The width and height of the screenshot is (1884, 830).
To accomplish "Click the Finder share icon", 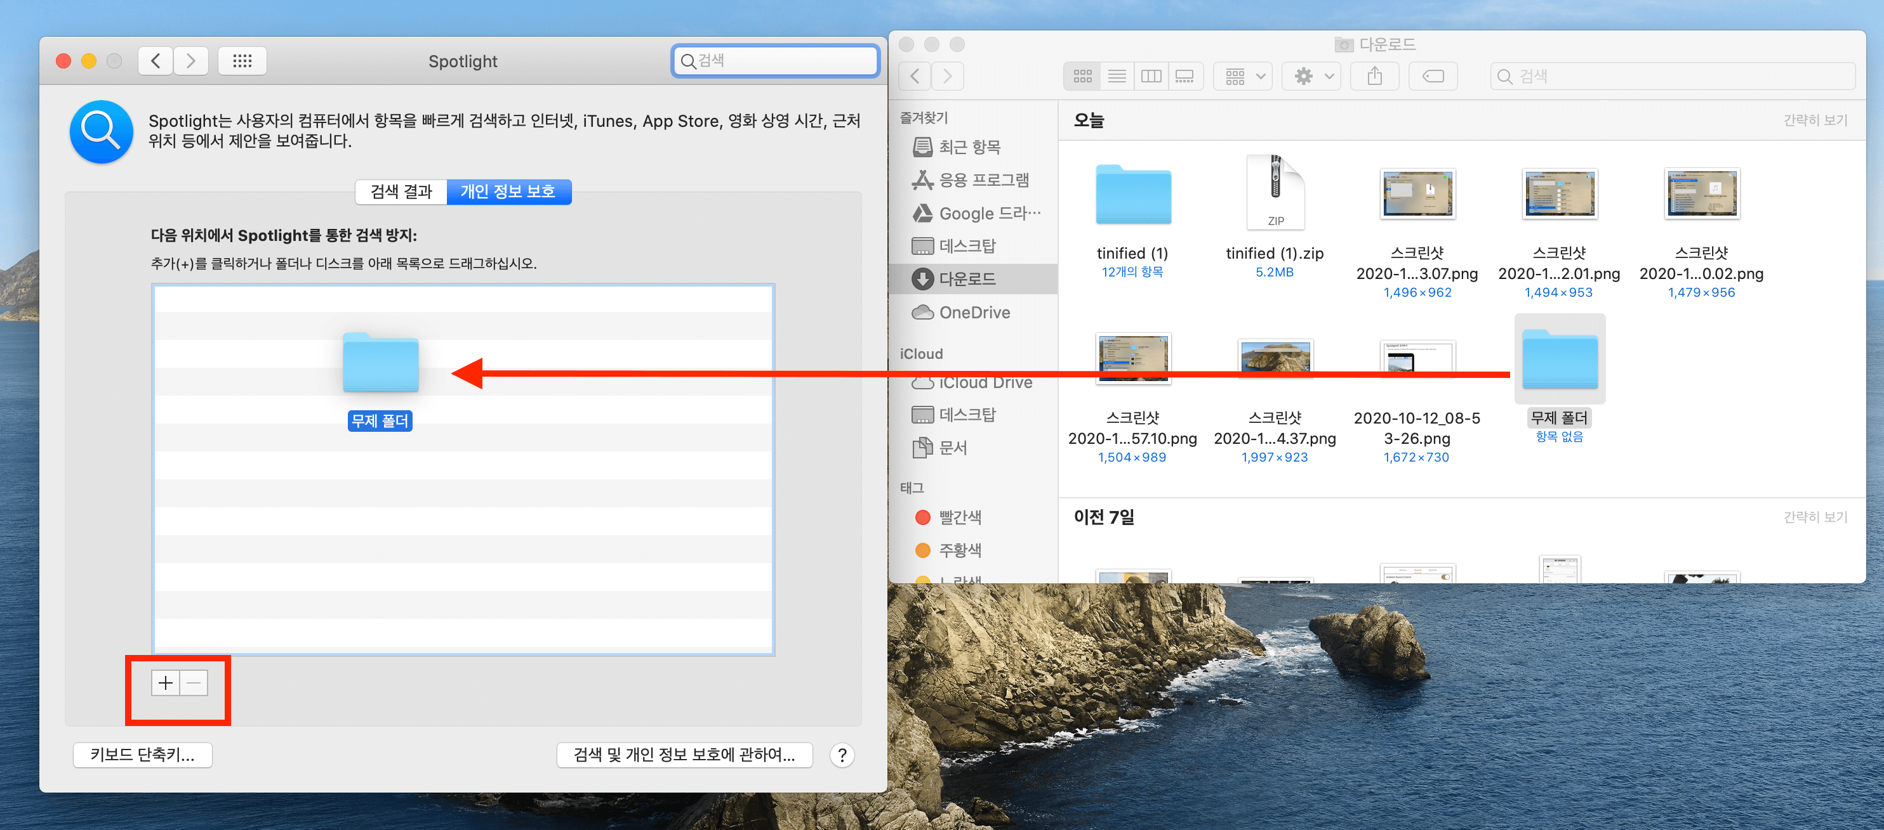I will [1374, 76].
